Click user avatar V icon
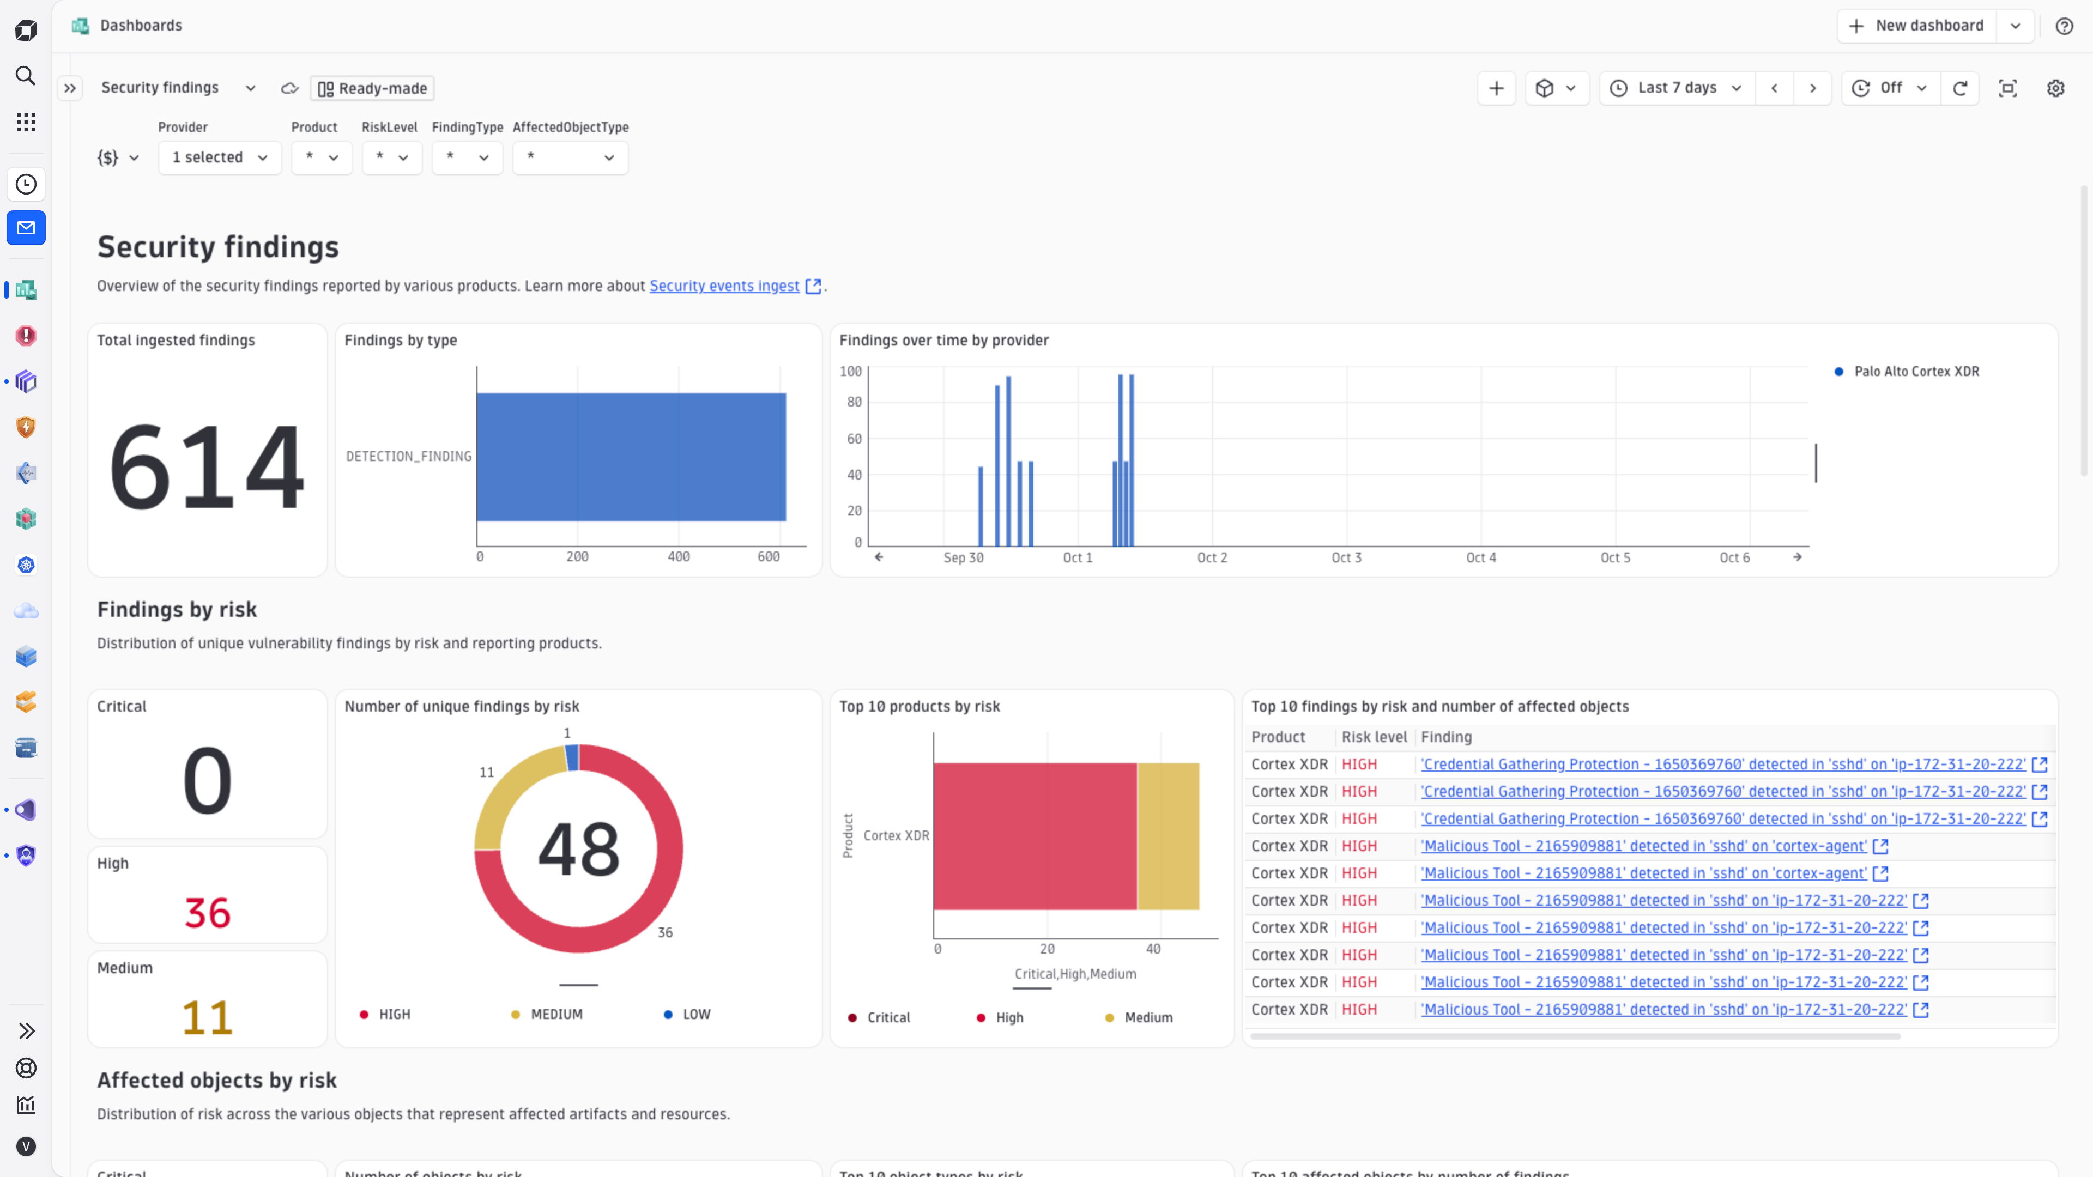This screenshot has width=2093, height=1177. [26, 1146]
